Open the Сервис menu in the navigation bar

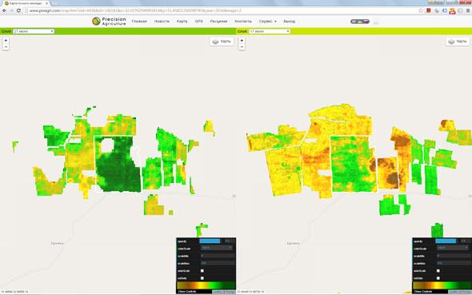point(268,22)
